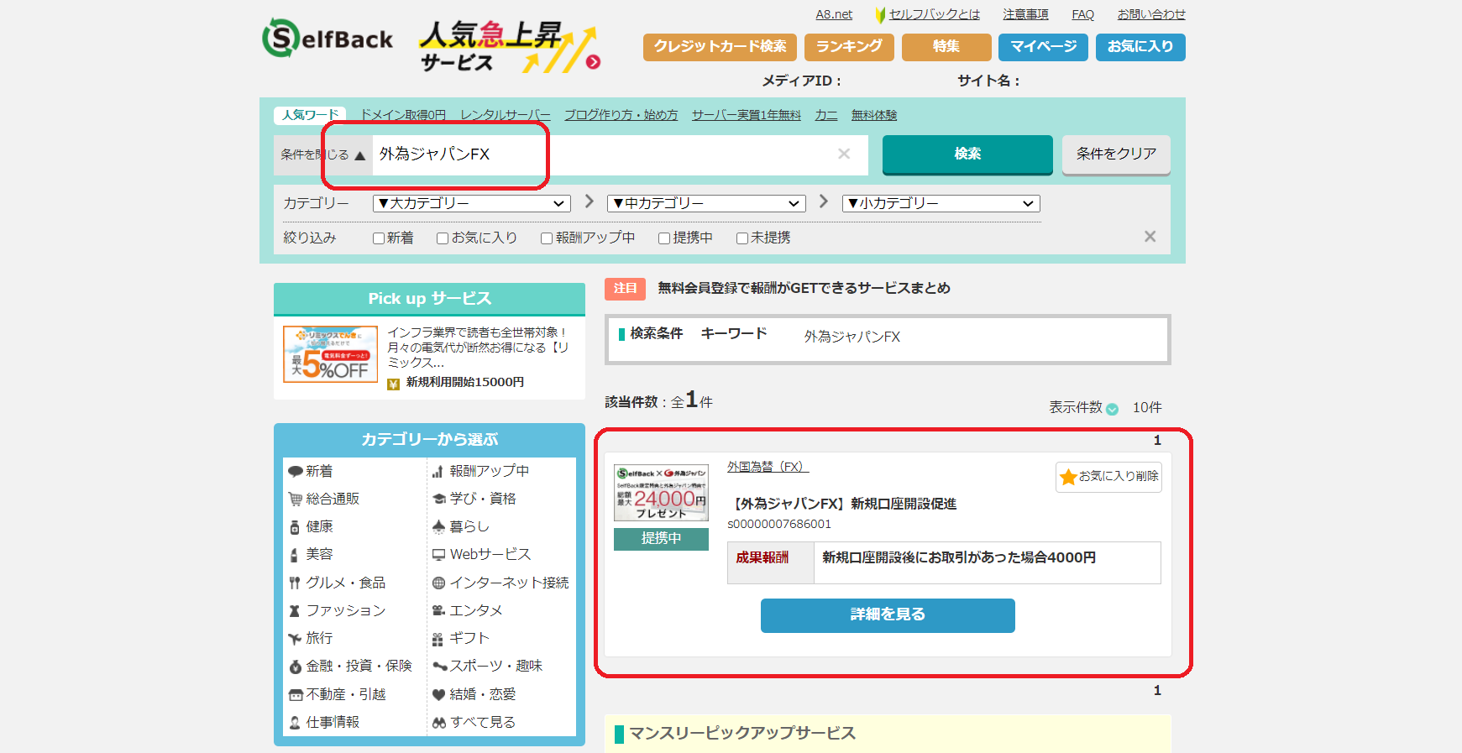This screenshot has width=1462, height=753.
Task: Click the 提携中 status badge
Action: point(661,539)
